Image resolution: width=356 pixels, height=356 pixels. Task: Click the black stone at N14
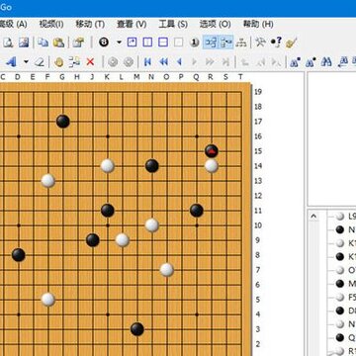152,166
